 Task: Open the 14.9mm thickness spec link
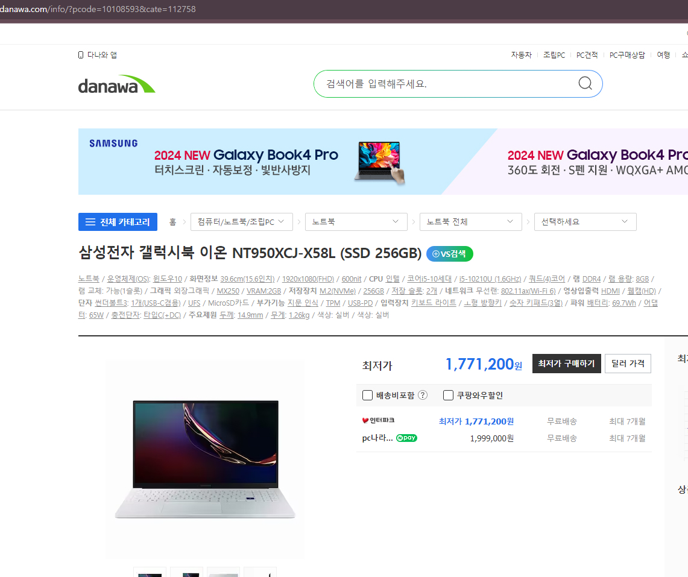[x=250, y=315]
